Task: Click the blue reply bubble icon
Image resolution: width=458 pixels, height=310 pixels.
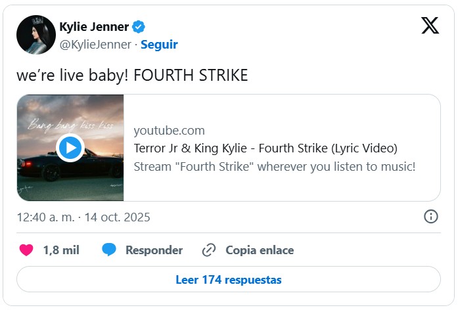Action: coord(109,250)
